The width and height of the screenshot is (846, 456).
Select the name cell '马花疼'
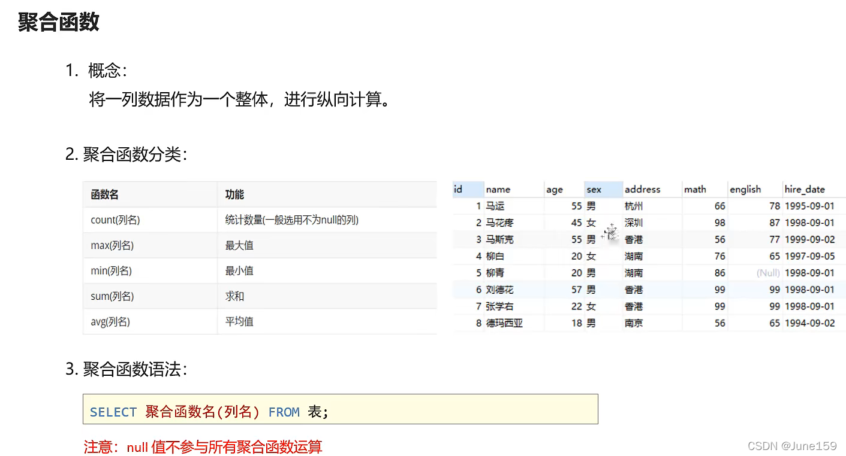point(499,223)
